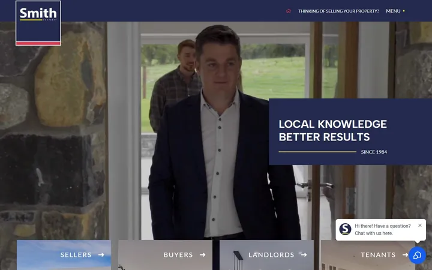Go to the LANDLORDS section
The image size is (432, 270).
[266, 255]
